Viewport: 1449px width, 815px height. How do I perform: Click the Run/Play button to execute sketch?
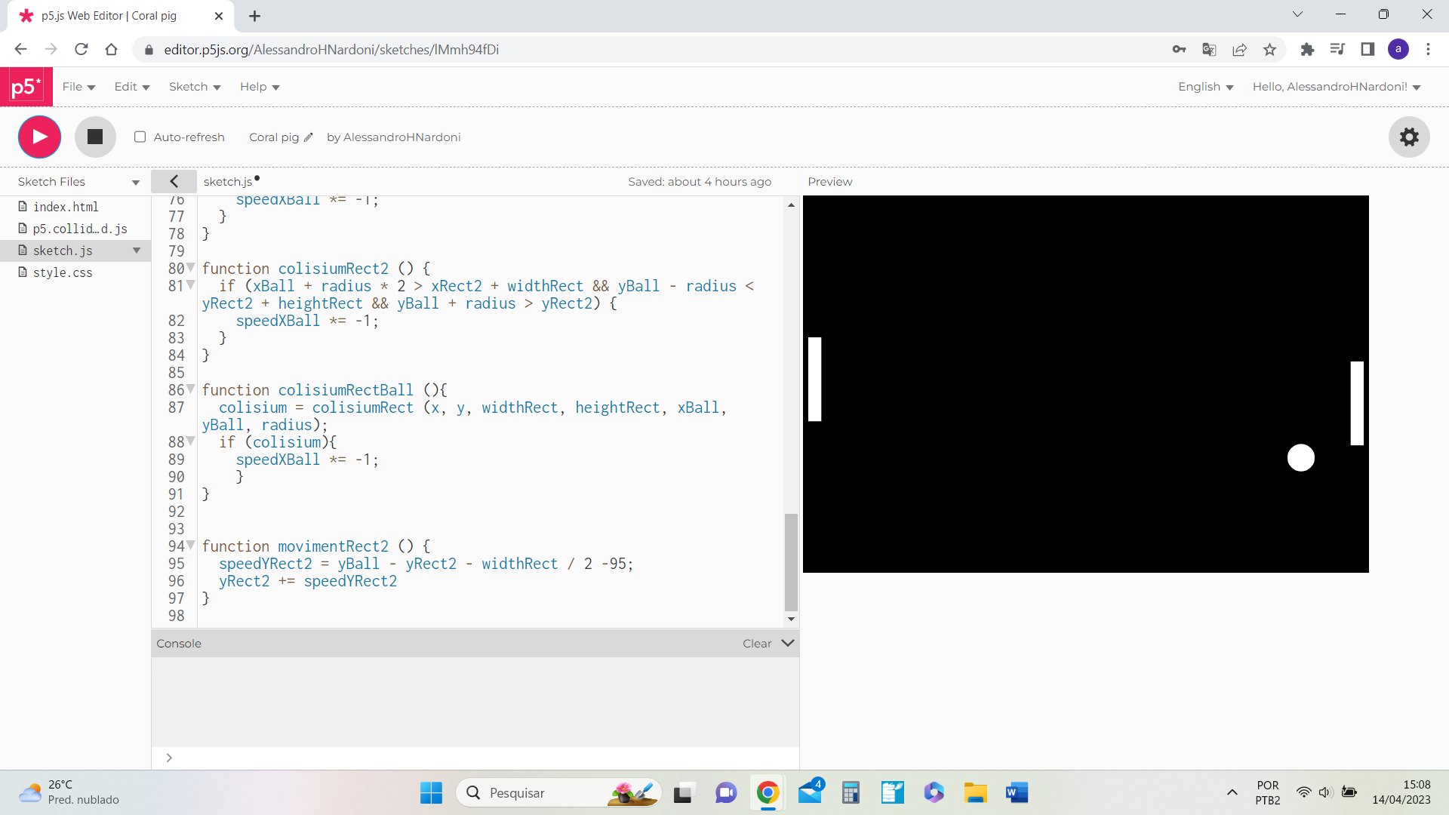click(x=40, y=137)
